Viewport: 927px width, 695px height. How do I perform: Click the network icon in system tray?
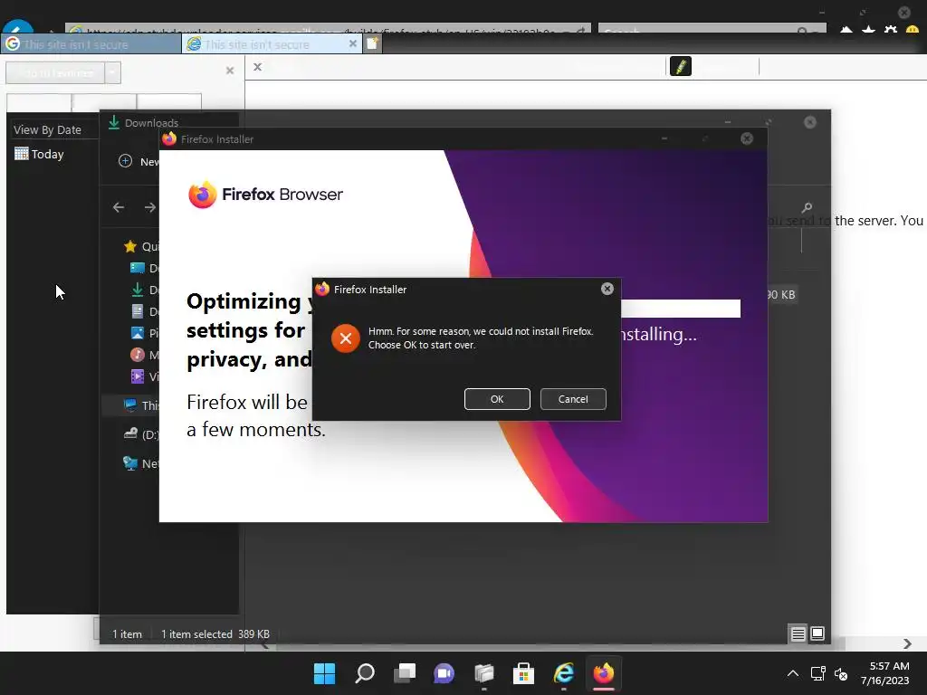point(817,673)
